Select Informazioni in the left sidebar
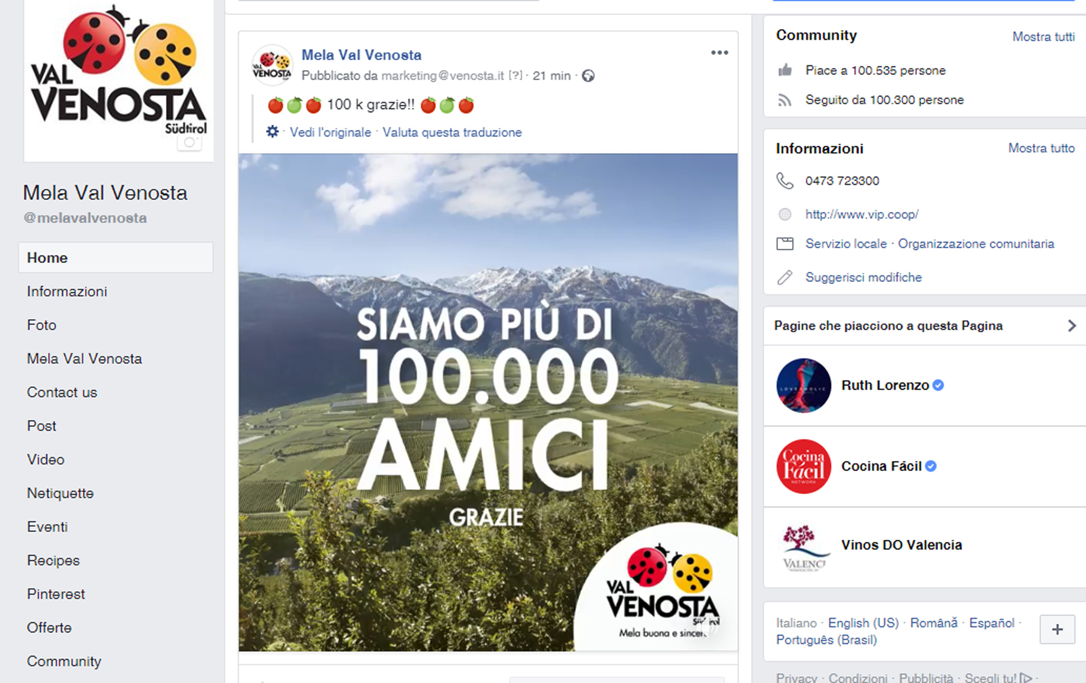Viewport: 1086px width, 683px height. tap(67, 291)
